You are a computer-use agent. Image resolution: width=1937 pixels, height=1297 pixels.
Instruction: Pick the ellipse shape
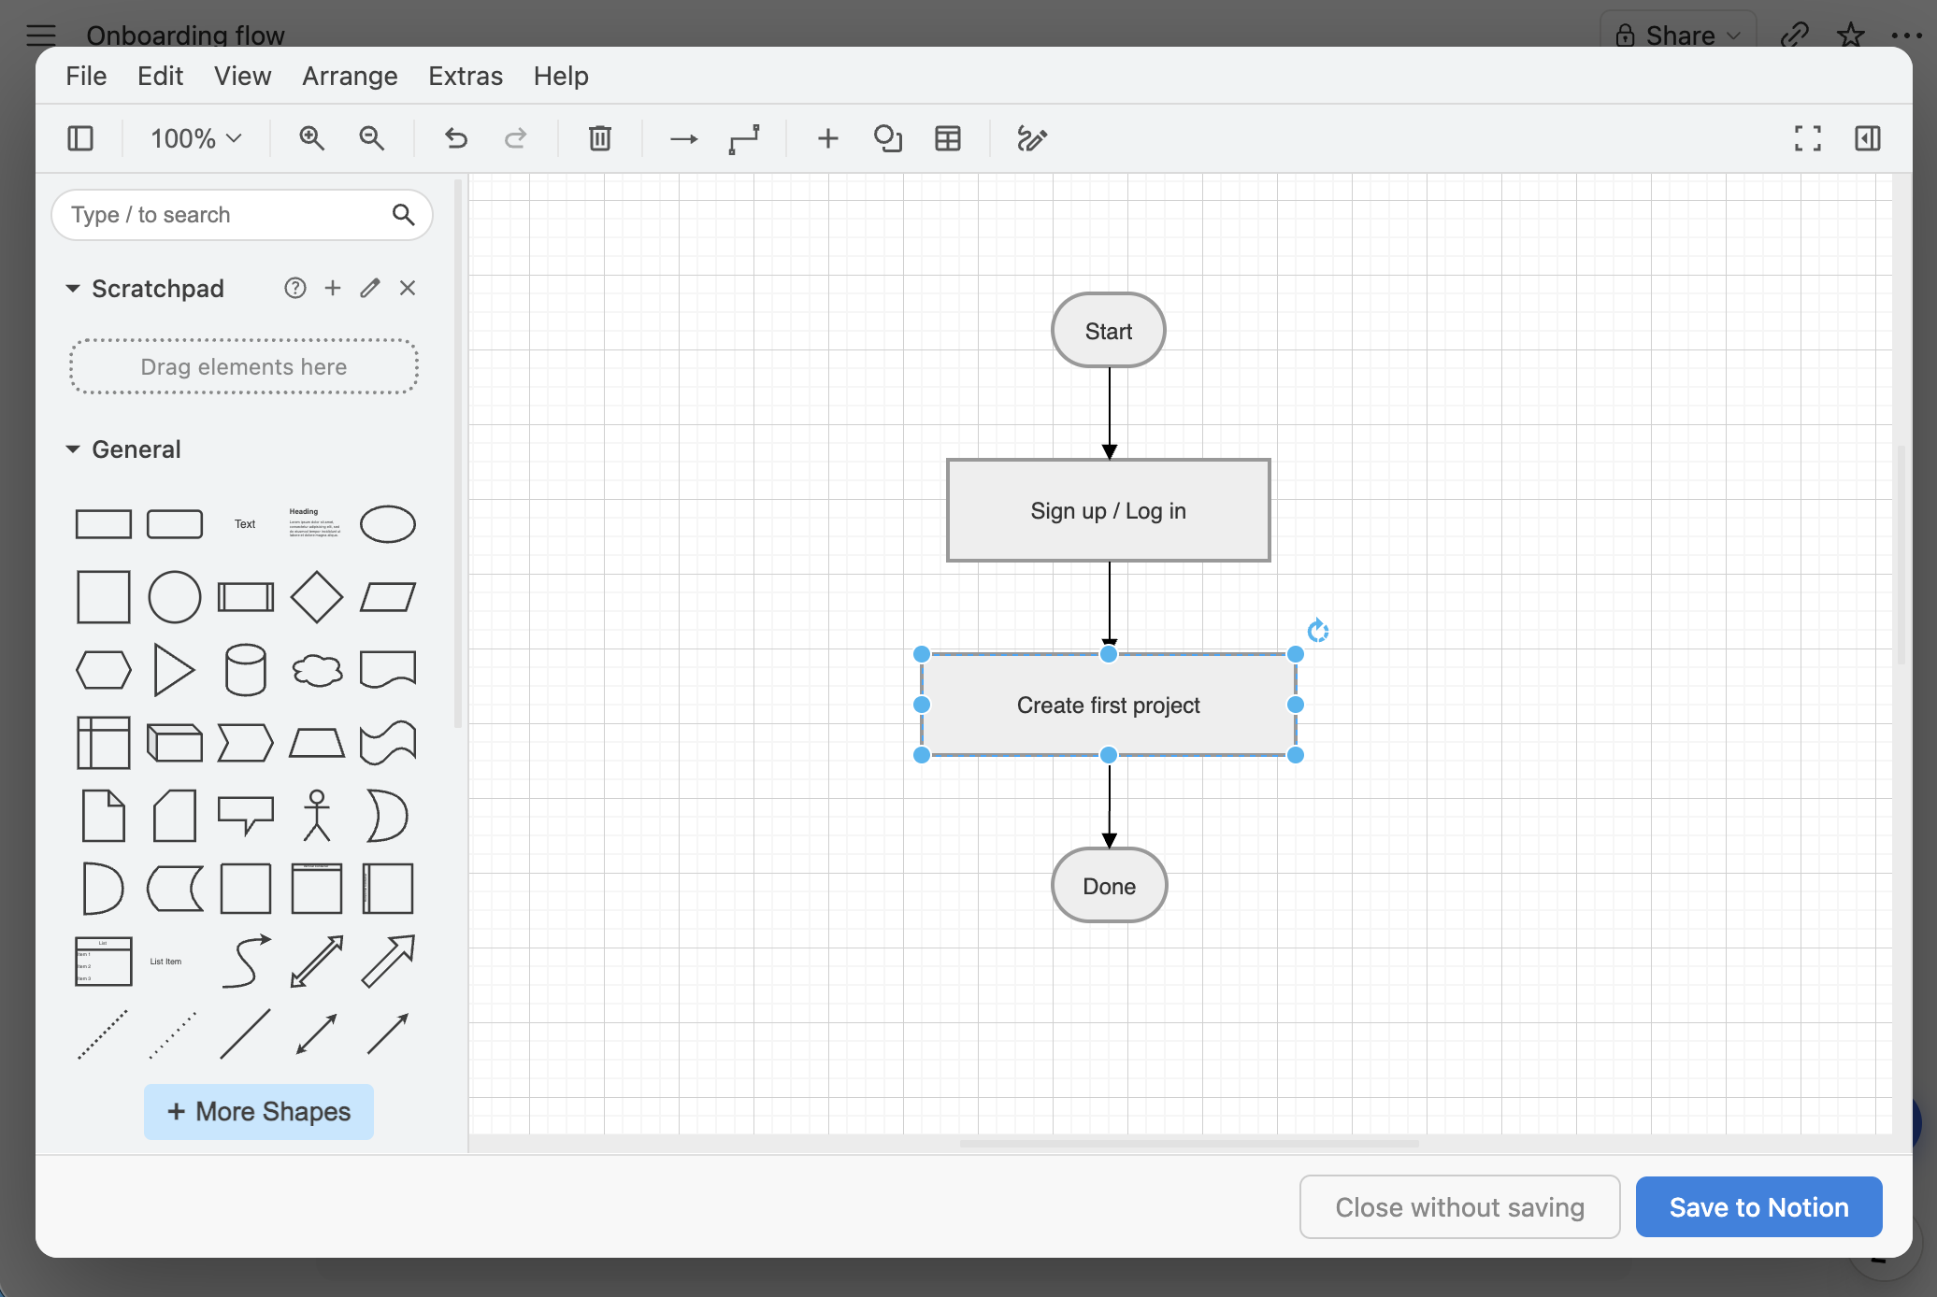[388, 524]
